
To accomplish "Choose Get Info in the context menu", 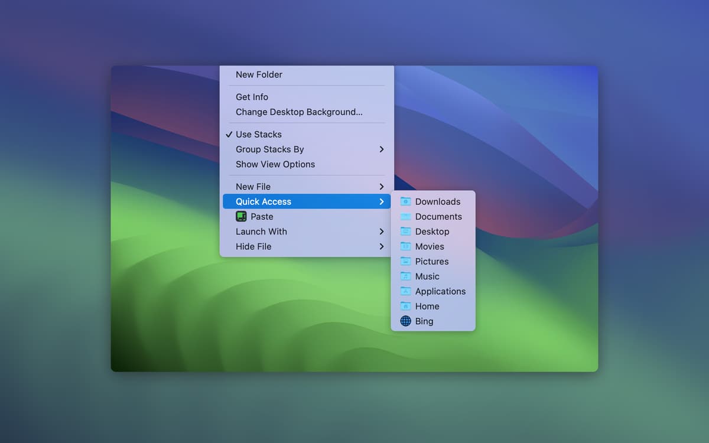I will (252, 97).
